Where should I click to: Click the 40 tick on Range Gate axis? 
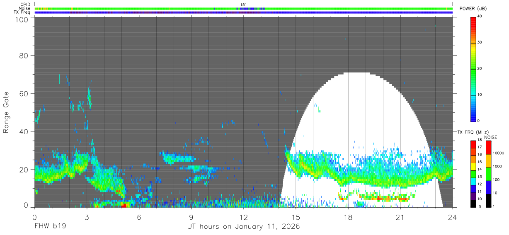(24, 131)
